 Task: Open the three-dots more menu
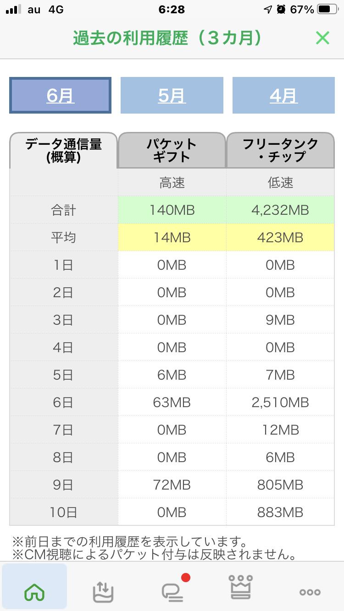310,592
